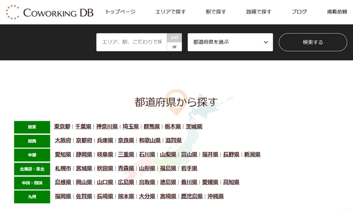Select the 北海道・東北 region label
The width and height of the screenshot is (353, 211).
pos(32,169)
